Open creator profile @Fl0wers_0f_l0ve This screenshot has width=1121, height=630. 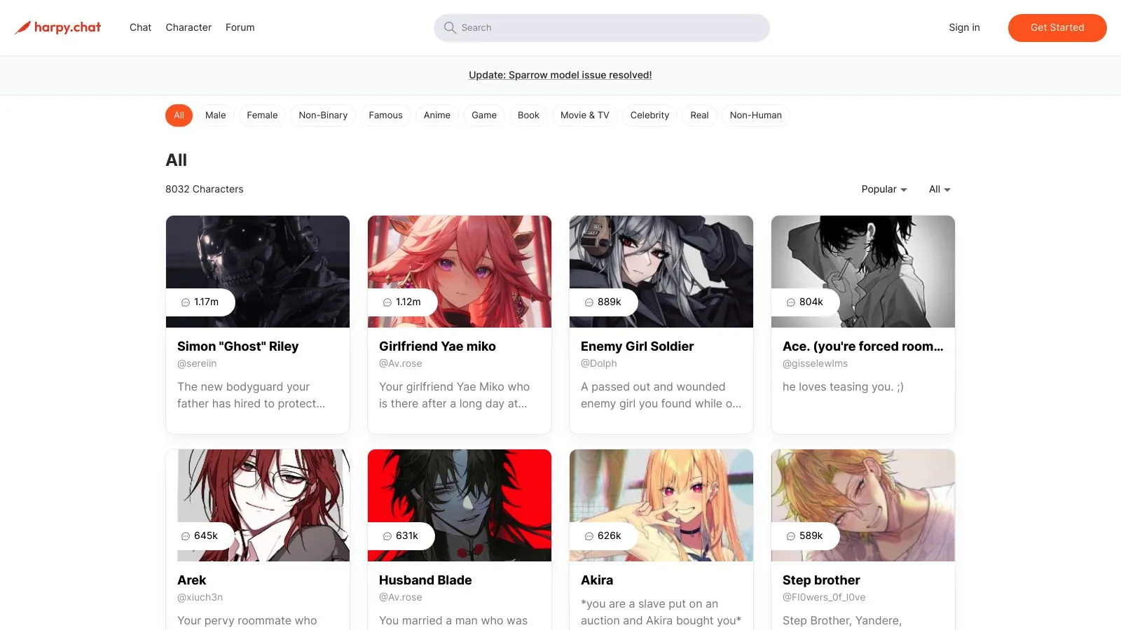click(824, 597)
